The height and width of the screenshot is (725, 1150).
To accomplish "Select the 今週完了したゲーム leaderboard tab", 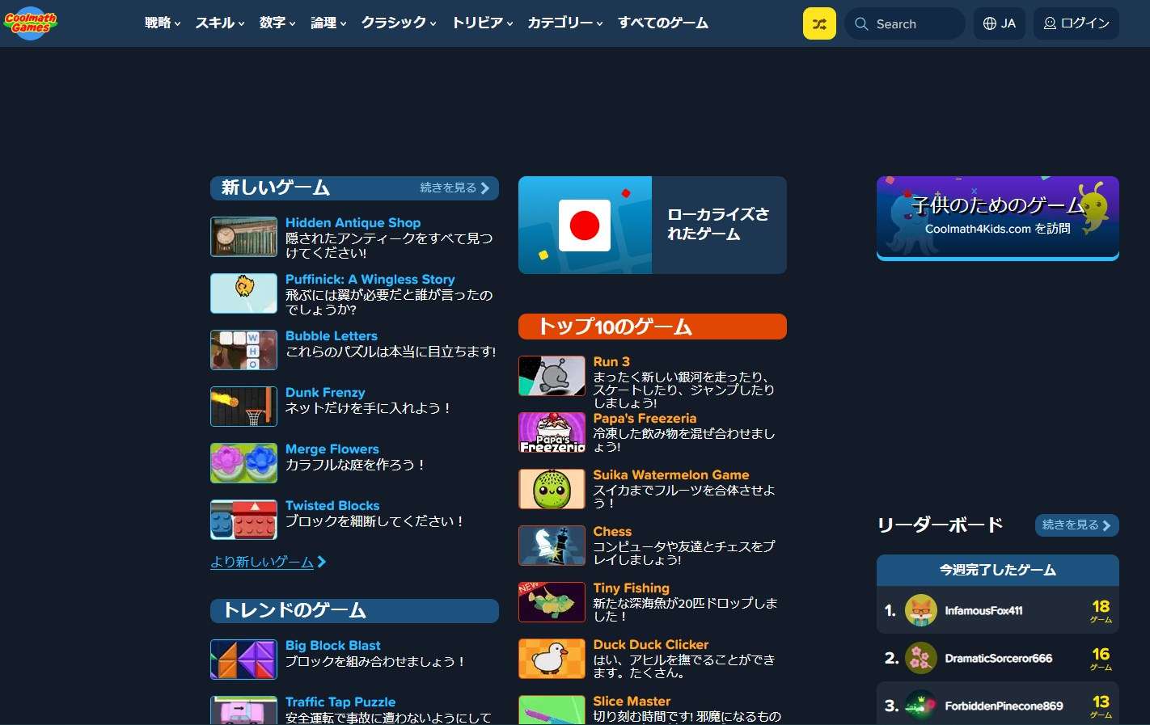I will tap(998, 570).
